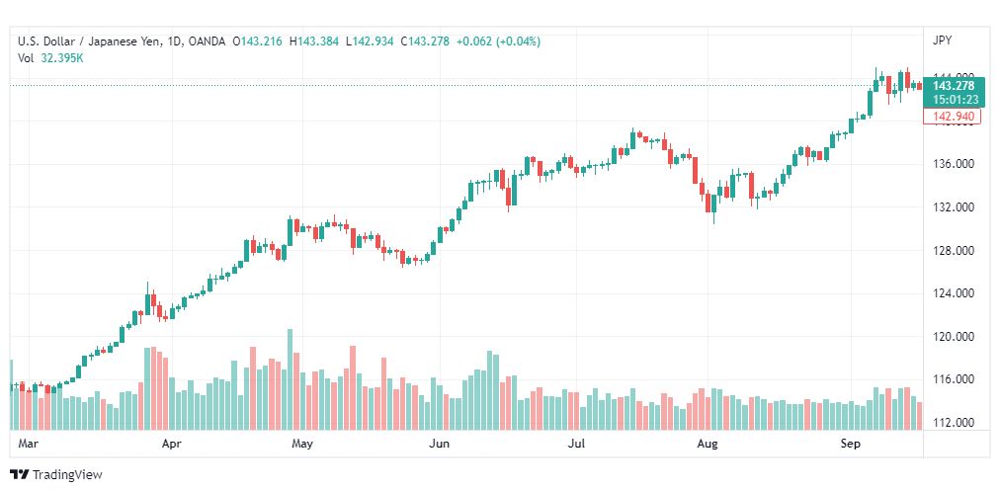Click the 128.000 price scale label
The height and width of the screenshot is (492, 1000).
point(955,250)
